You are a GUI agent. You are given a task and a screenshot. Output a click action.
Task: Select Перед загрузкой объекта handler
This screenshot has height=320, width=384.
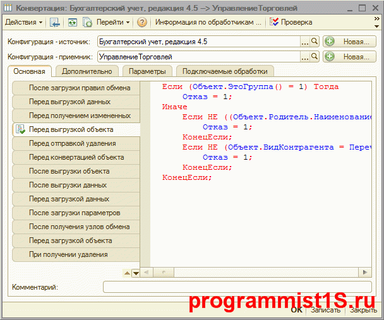(76, 240)
